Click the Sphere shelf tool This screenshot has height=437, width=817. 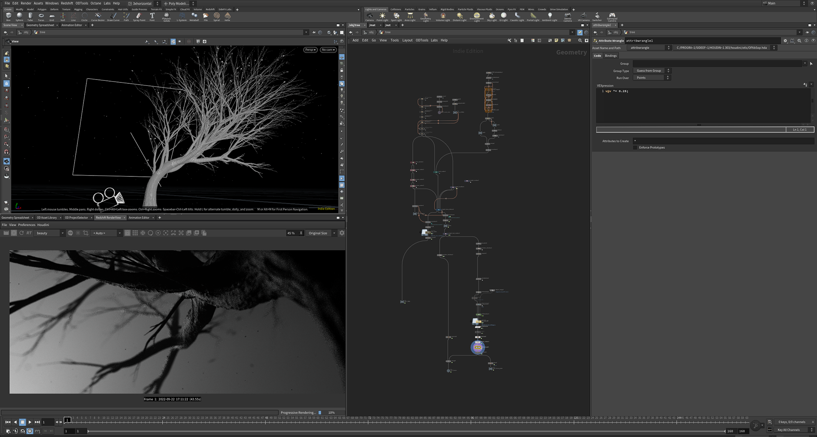[x=19, y=16]
